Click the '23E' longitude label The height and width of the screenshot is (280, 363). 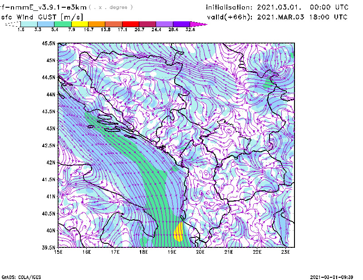[285, 252]
